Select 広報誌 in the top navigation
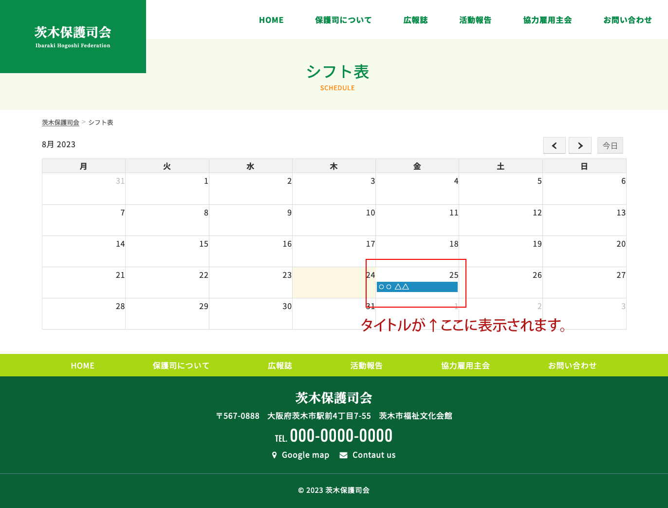Screen dimensions: 668x508 (x=415, y=20)
